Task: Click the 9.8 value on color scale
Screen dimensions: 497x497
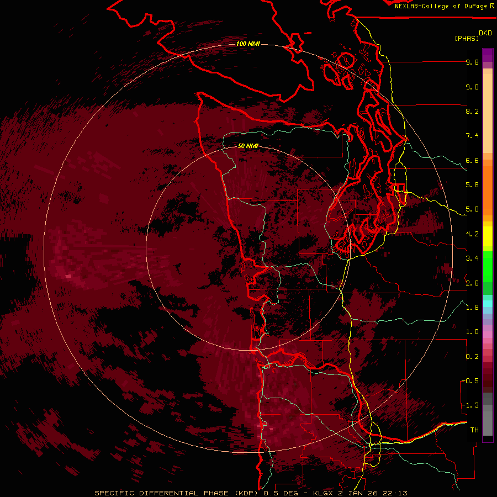Action: tap(472, 62)
